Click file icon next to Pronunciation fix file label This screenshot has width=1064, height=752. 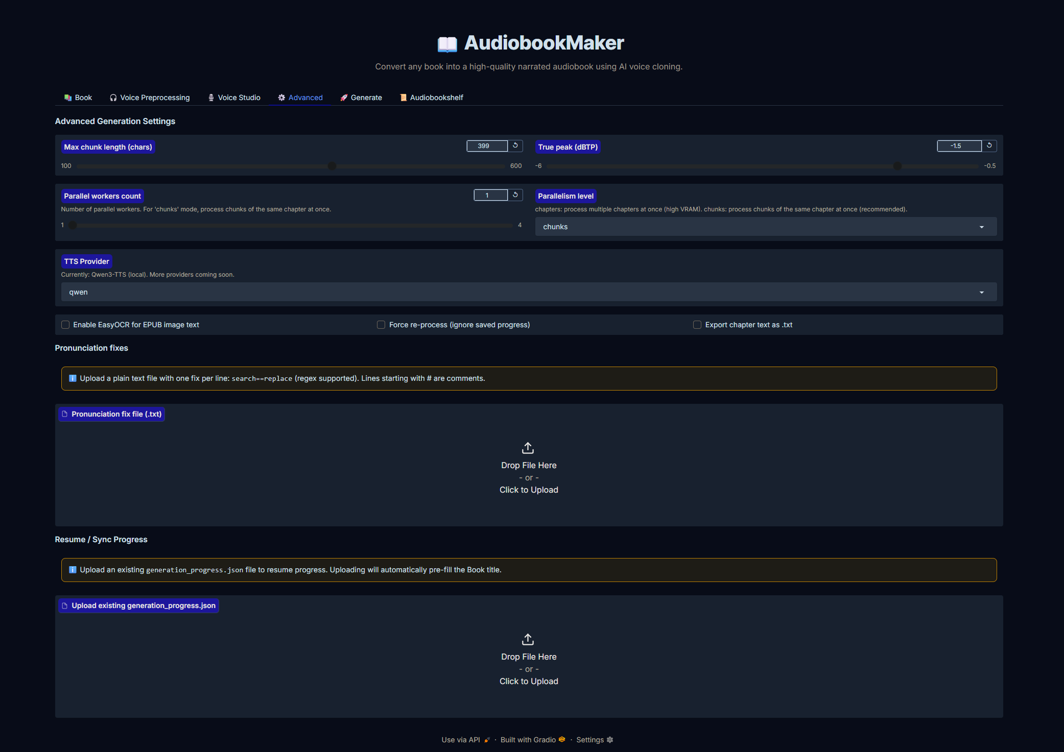65,414
